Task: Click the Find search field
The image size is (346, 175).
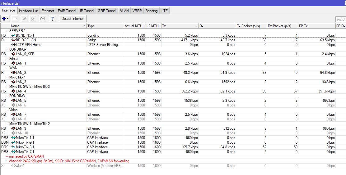Action: coord(340,19)
